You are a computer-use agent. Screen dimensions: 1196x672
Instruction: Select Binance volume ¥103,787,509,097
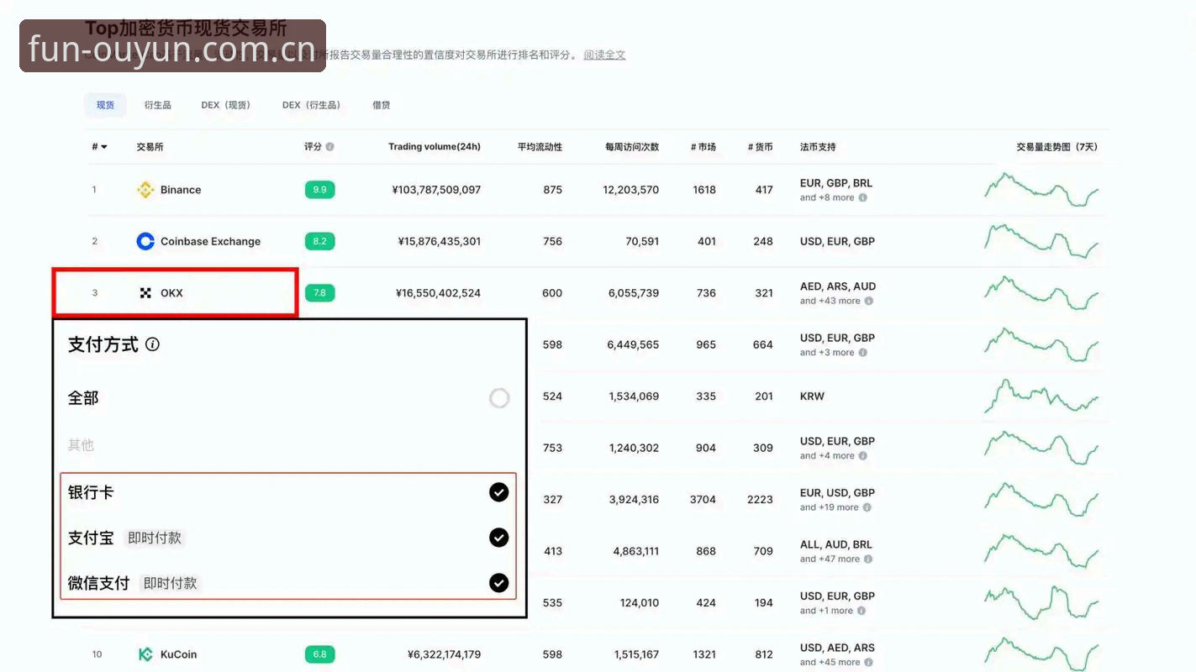436,190
